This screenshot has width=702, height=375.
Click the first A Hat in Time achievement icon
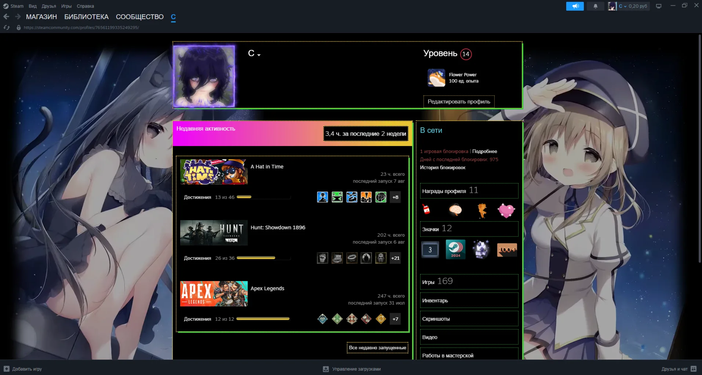(323, 197)
